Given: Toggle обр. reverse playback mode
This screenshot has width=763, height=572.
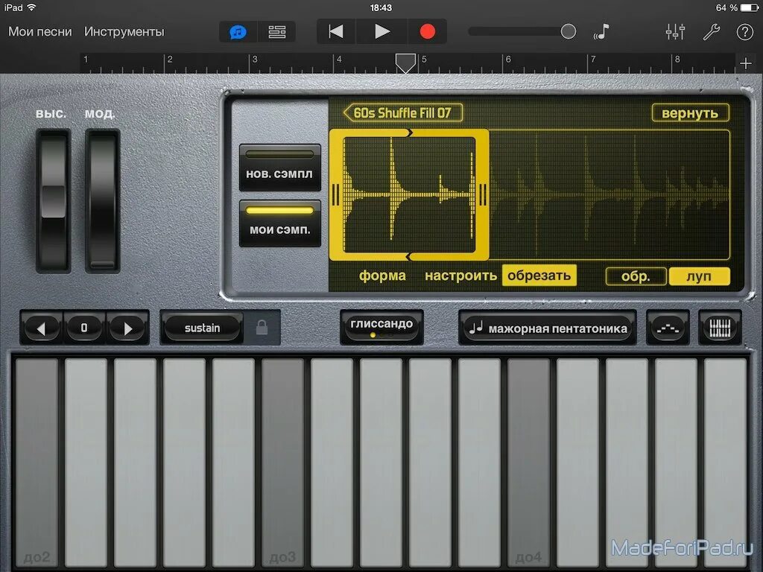Looking at the screenshot, I should (636, 275).
